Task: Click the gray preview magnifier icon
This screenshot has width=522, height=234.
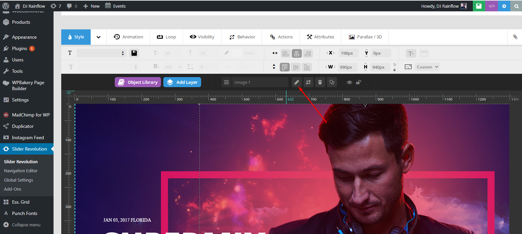Action: coord(516,6)
